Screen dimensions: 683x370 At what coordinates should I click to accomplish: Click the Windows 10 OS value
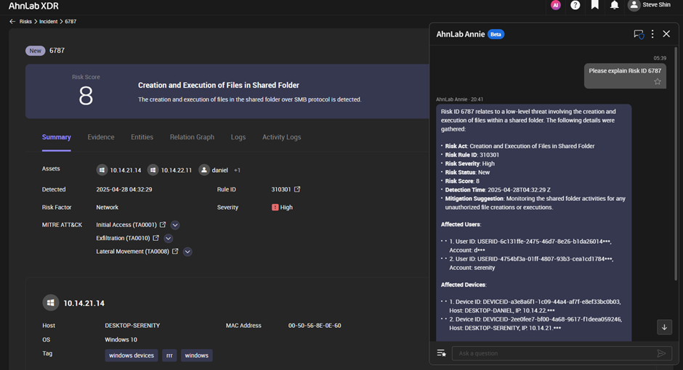click(121, 339)
